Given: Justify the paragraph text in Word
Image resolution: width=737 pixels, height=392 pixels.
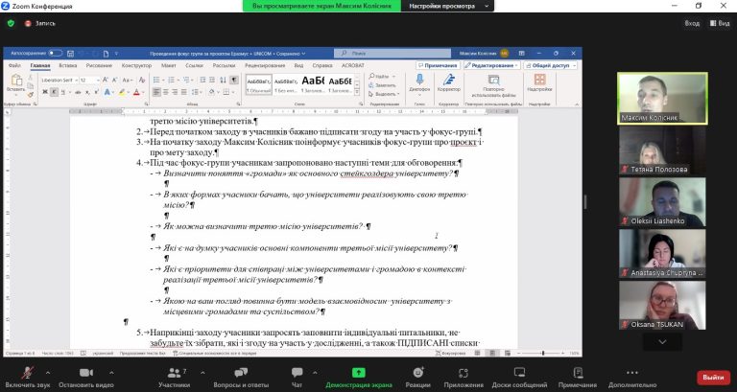Looking at the screenshot, I should pyautogui.click(x=184, y=92).
